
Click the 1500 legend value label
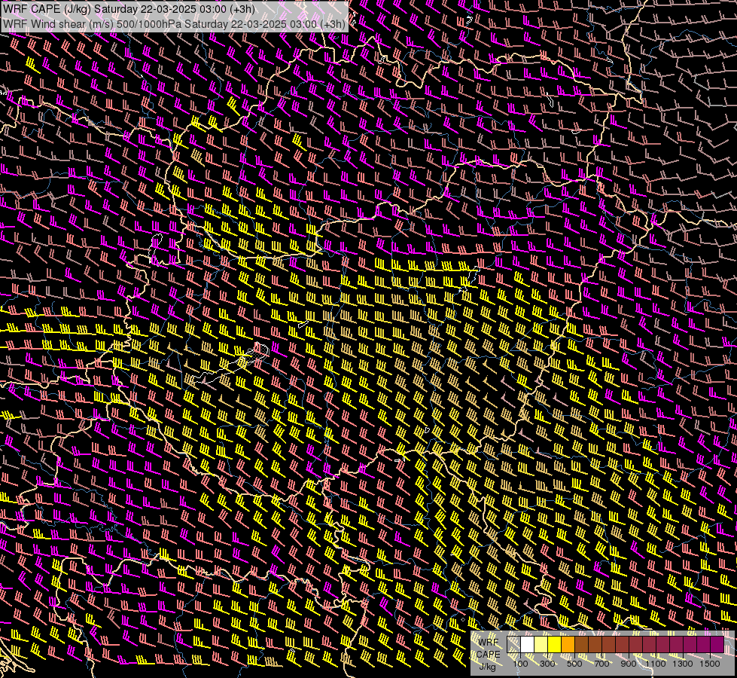710,664
